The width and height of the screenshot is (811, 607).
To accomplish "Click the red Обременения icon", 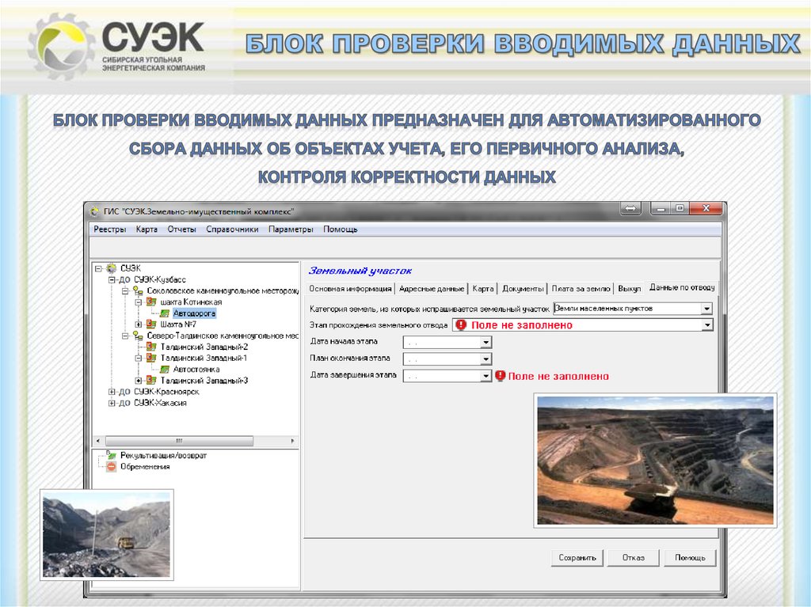I will [111, 467].
